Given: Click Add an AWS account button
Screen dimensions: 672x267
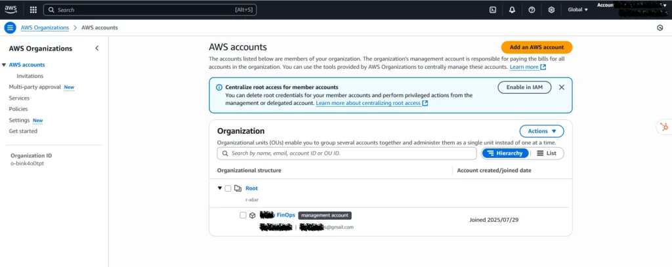Looking at the screenshot, I should (x=537, y=47).
